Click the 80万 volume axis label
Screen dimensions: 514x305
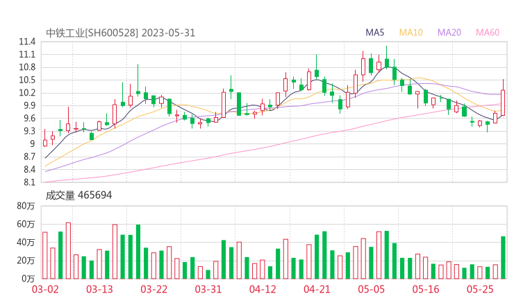coord(26,206)
